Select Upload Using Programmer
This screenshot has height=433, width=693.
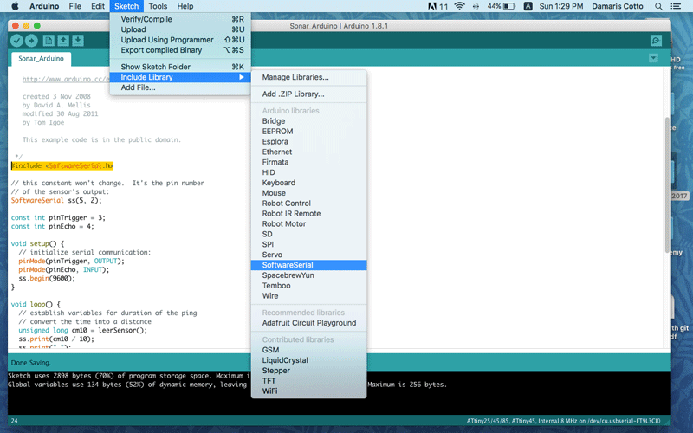180,40
